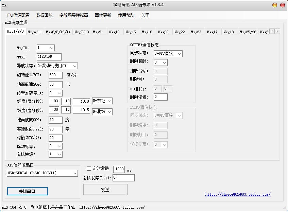Viewport: 288px width, 212px height.
Task: Click the 时戳(UTC秒) input field
Action: (55, 138)
